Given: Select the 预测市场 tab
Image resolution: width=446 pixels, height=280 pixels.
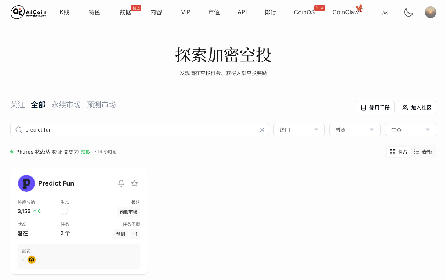Looking at the screenshot, I should point(101,105).
